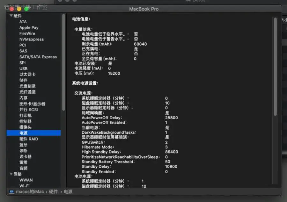Select 储存 in the sidebar
This screenshot has height=202, width=287.
click(x=23, y=80)
